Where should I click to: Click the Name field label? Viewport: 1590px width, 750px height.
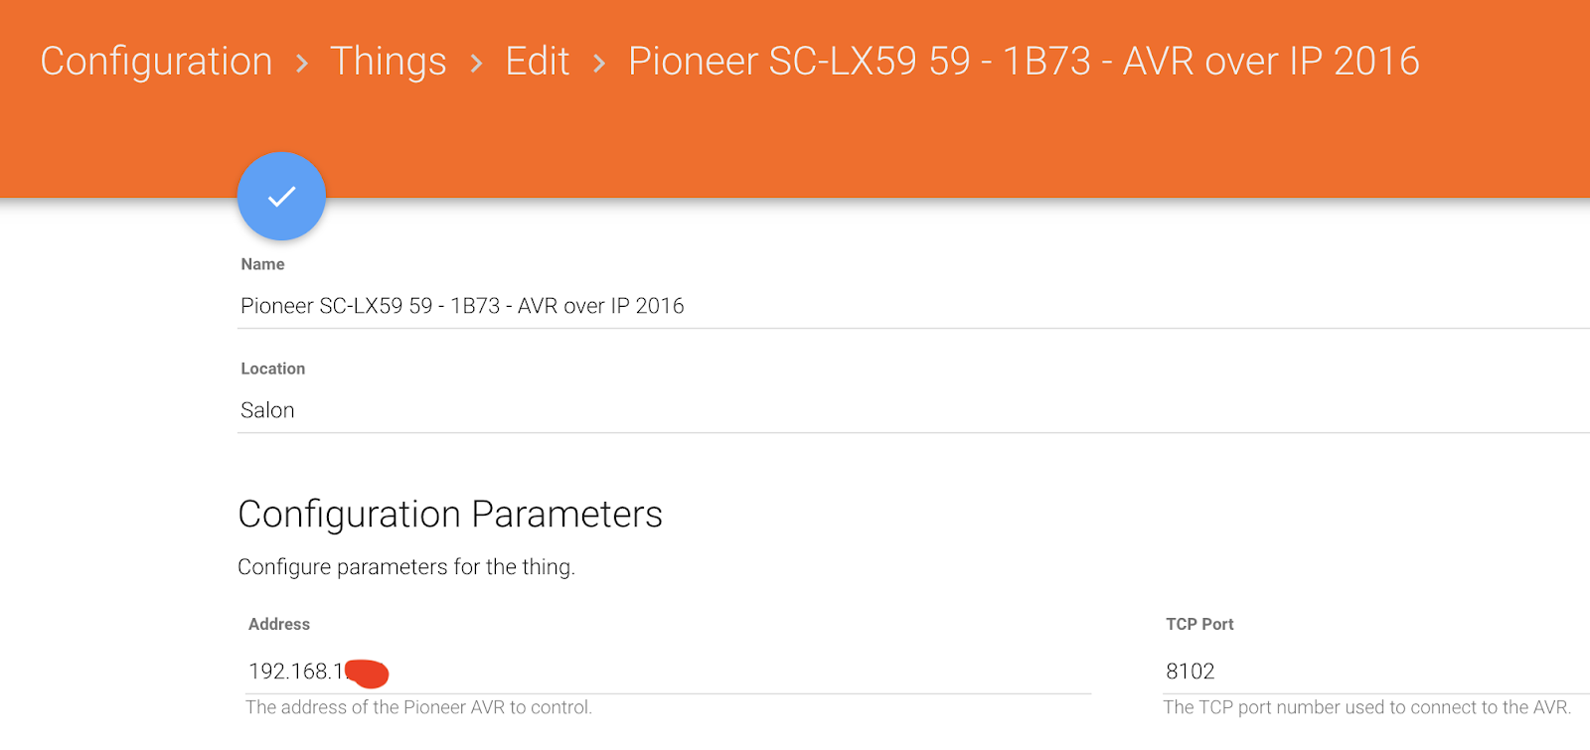[262, 264]
